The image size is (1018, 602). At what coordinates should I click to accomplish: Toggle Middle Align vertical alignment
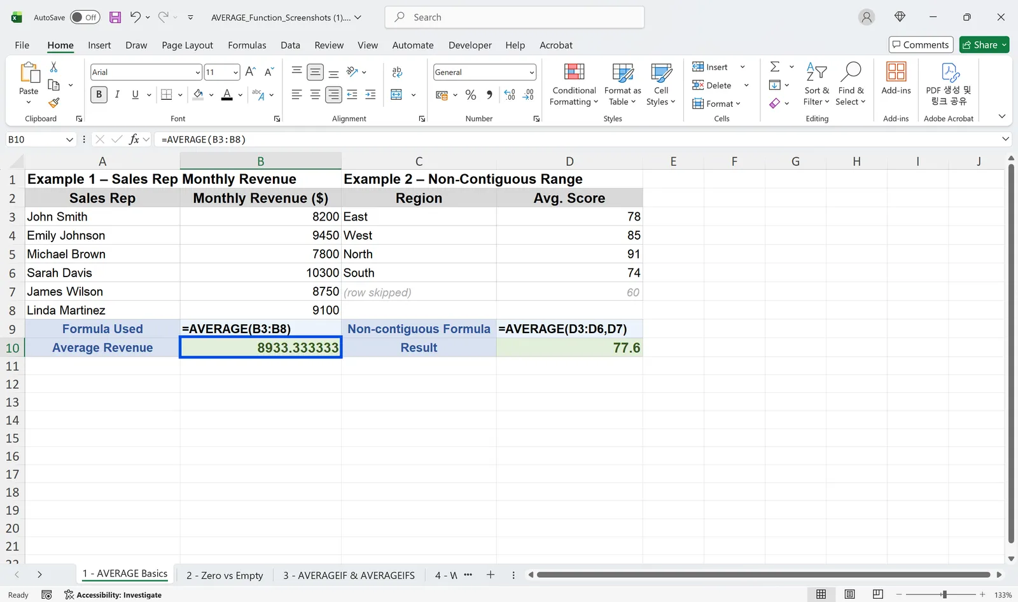(315, 72)
